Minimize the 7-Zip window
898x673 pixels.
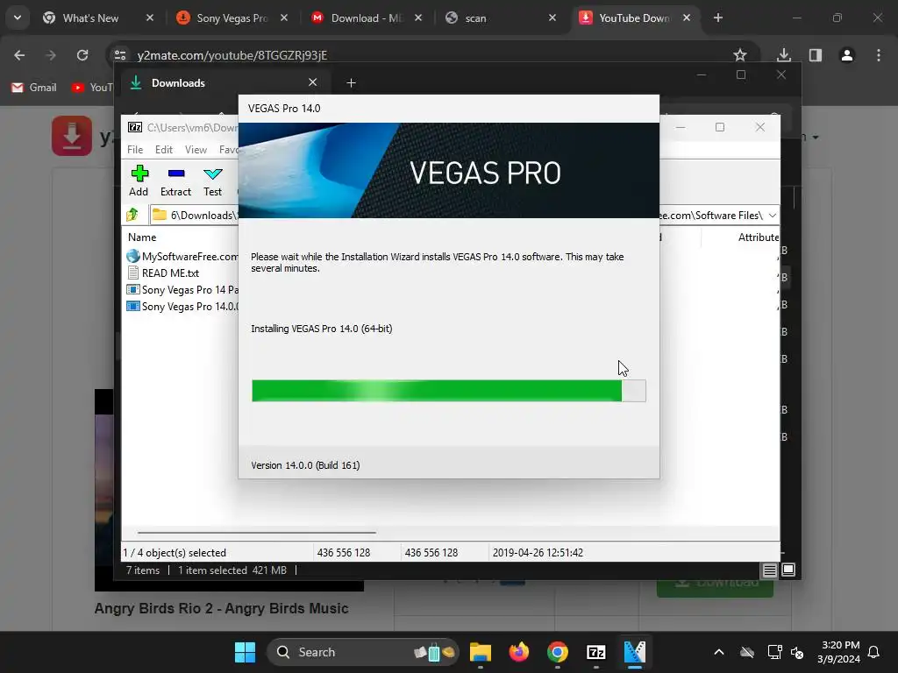(x=681, y=127)
